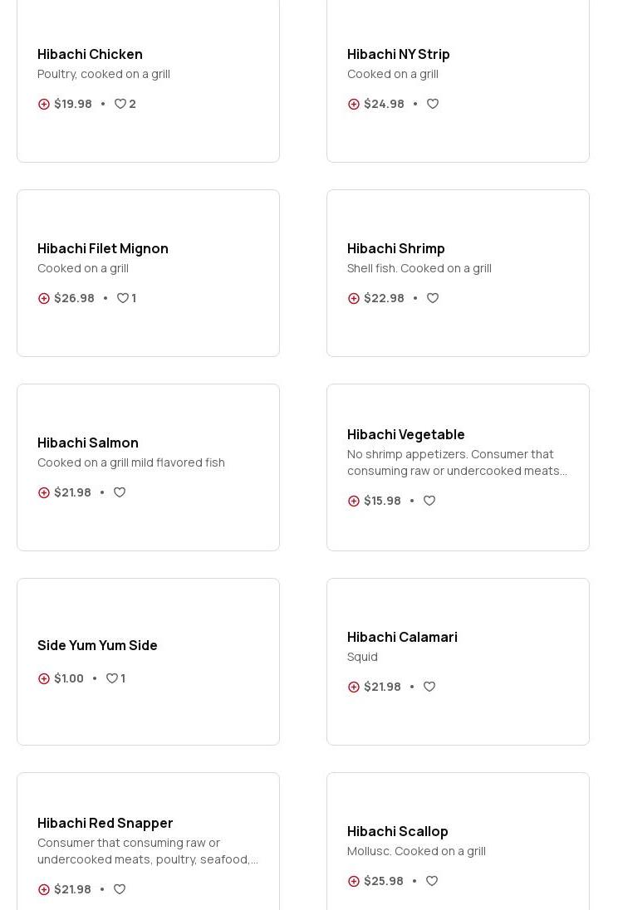Add Hibachi Vegetable with plus icon
The width and height of the screenshot is (623, 910).
(354, 501)
